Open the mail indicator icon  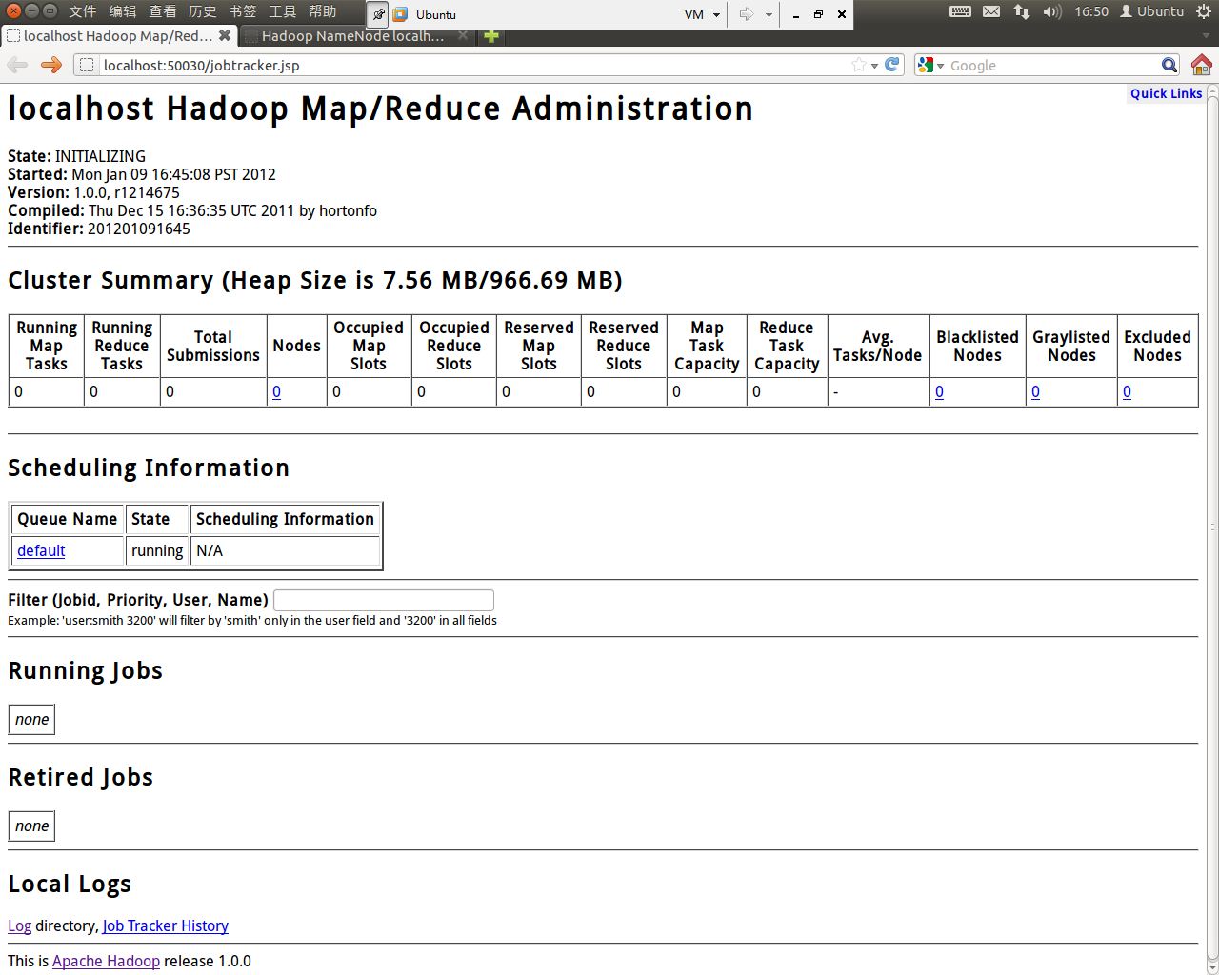pos(991,12)
